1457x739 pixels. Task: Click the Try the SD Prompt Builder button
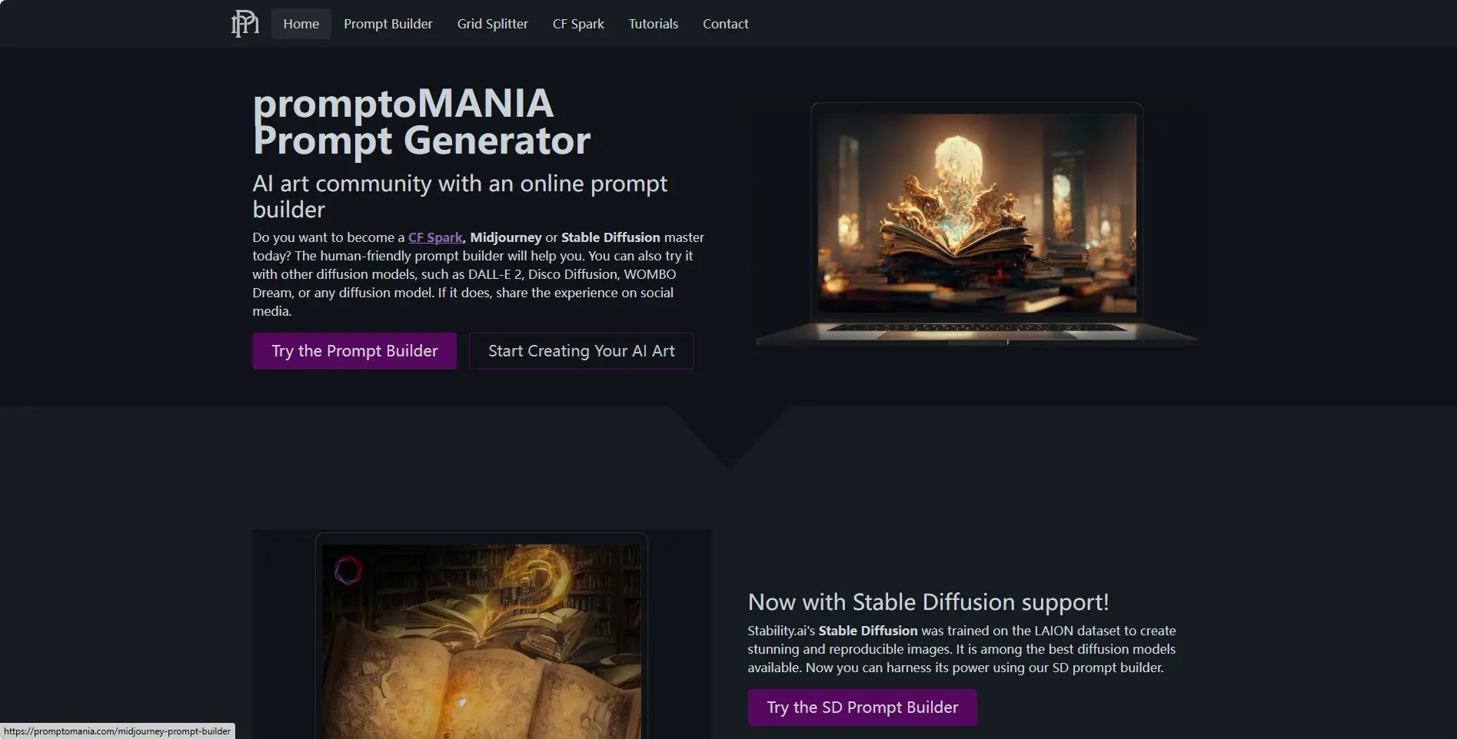tap(863, 708)
